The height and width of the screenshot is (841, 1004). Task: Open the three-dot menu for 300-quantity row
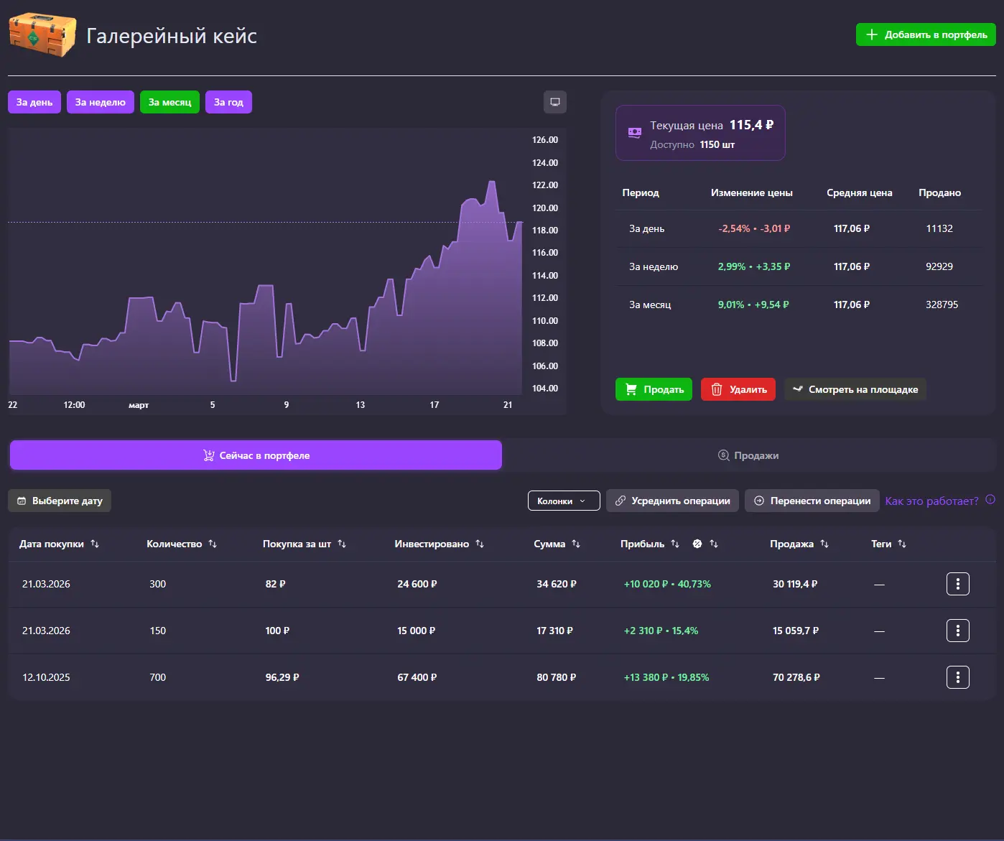pyautogui.click(x=957, y=584)
